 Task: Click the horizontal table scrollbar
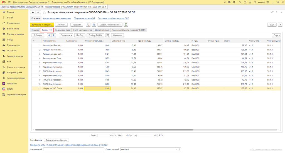114,130
